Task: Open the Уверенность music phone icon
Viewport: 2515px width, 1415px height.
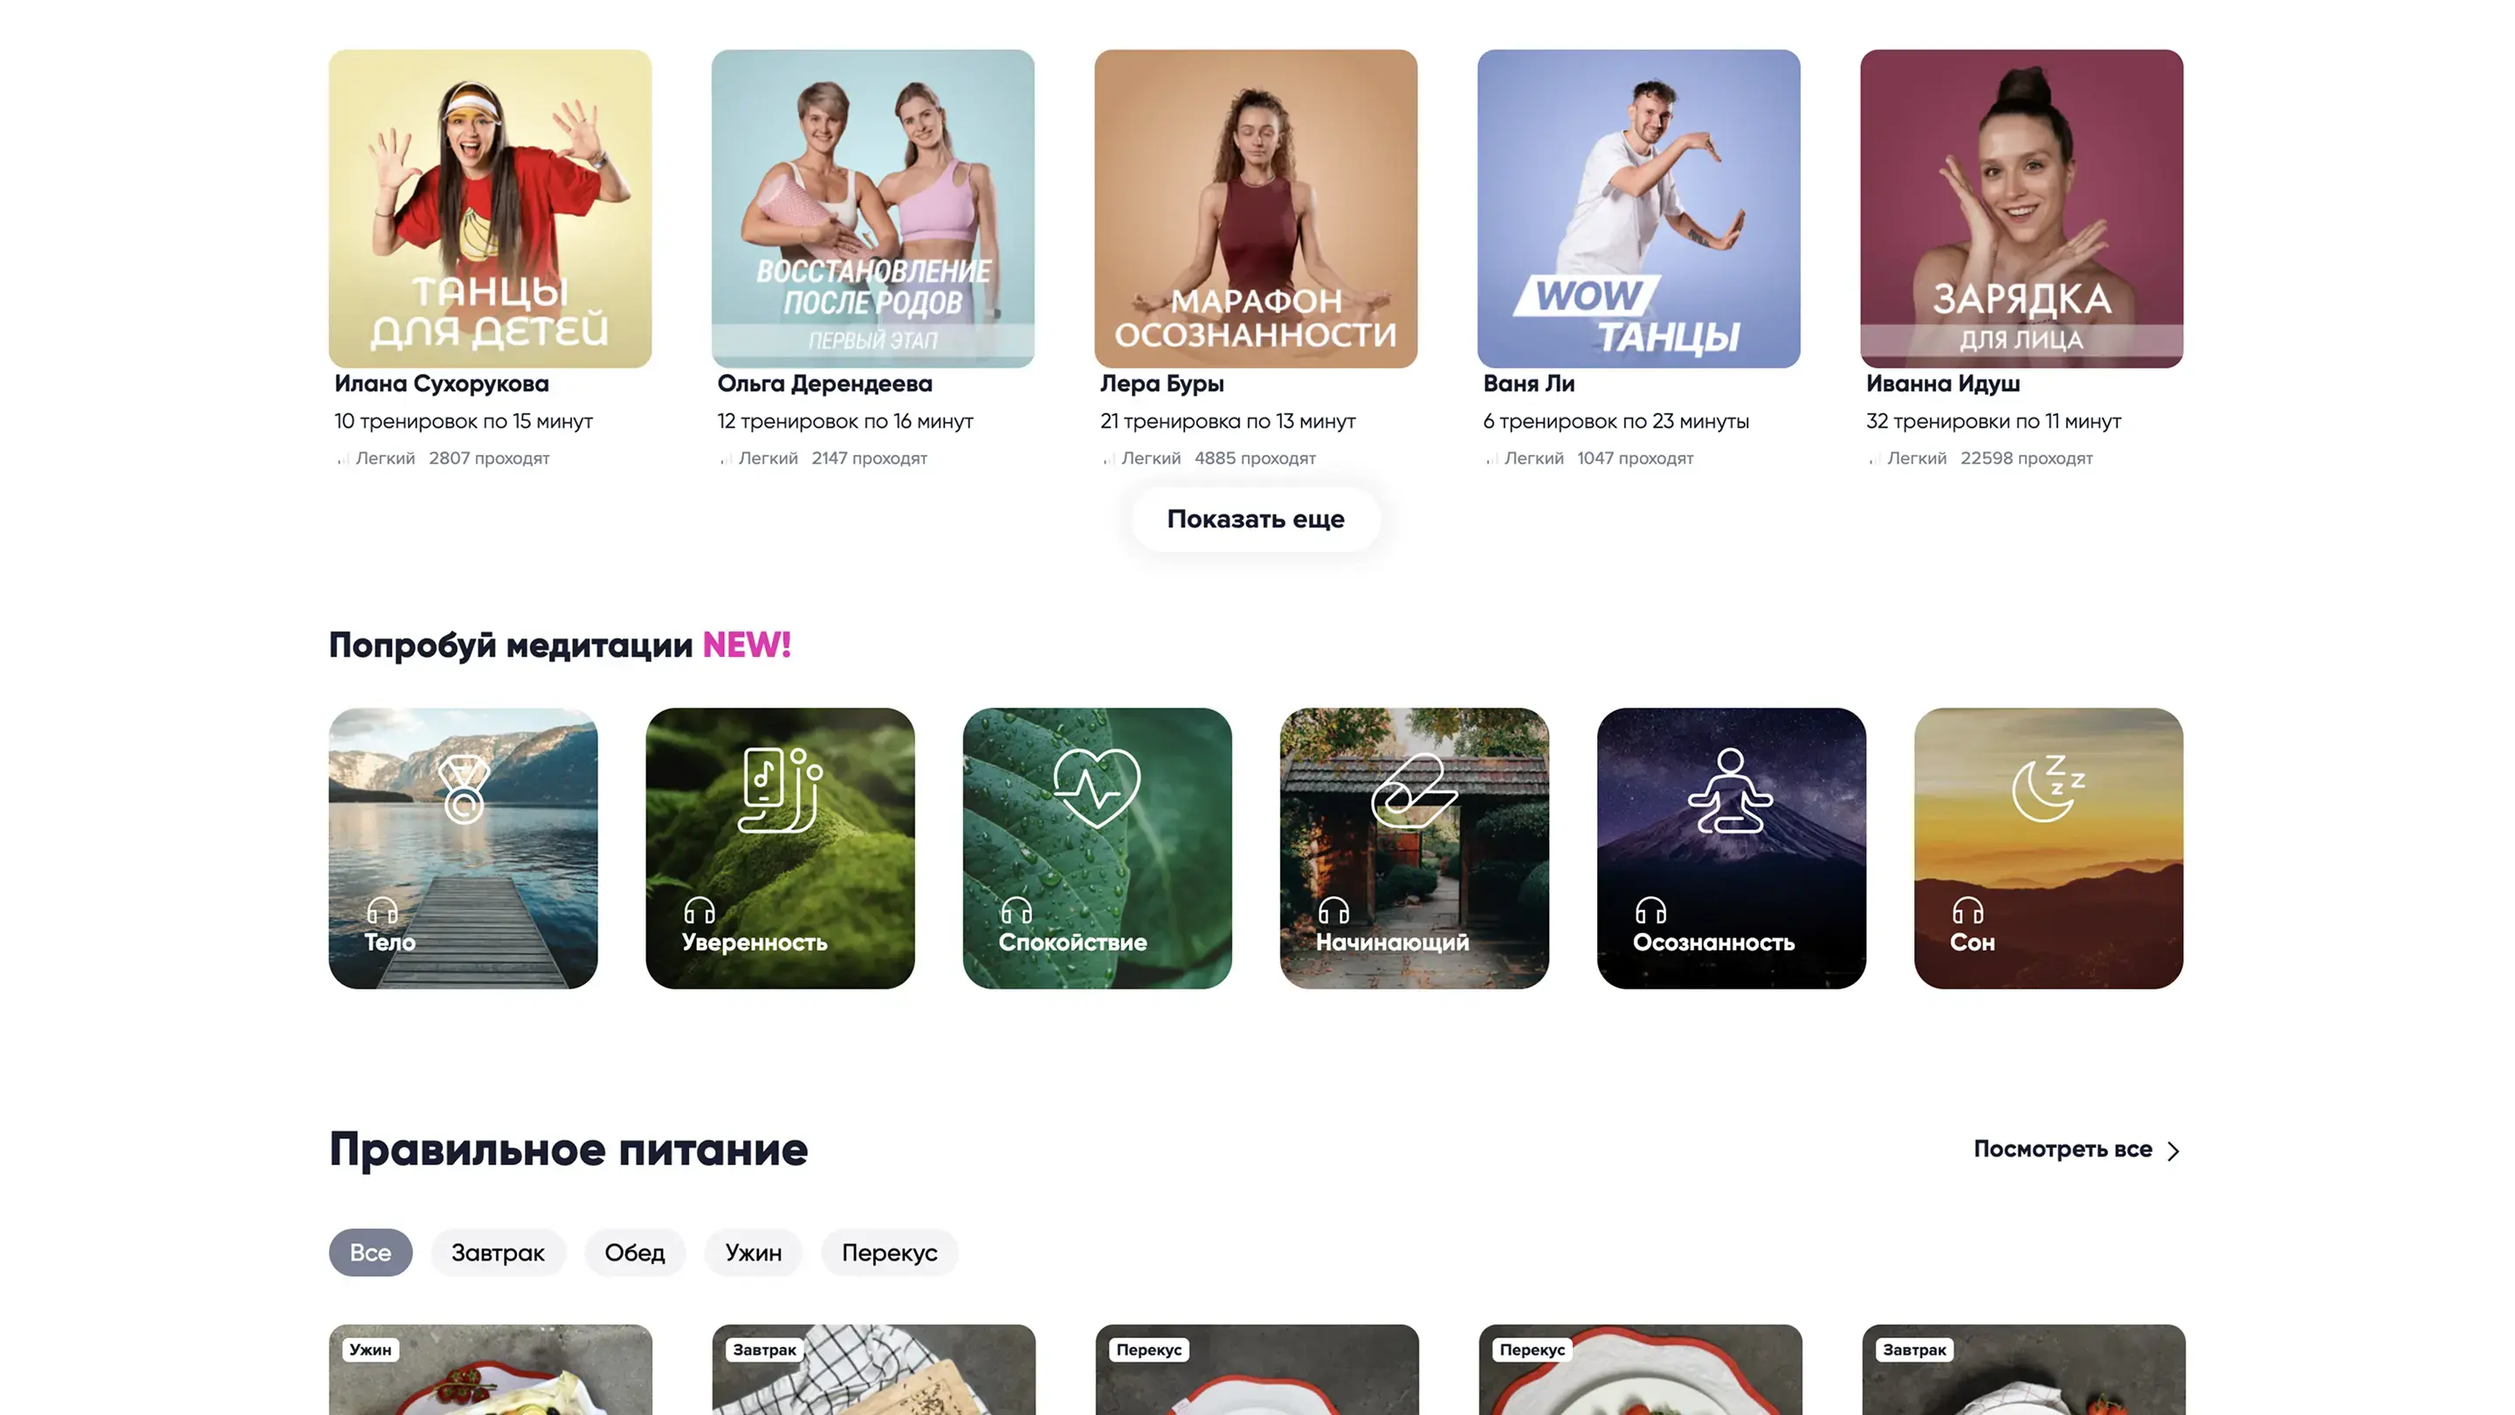Action: [780, 789]
